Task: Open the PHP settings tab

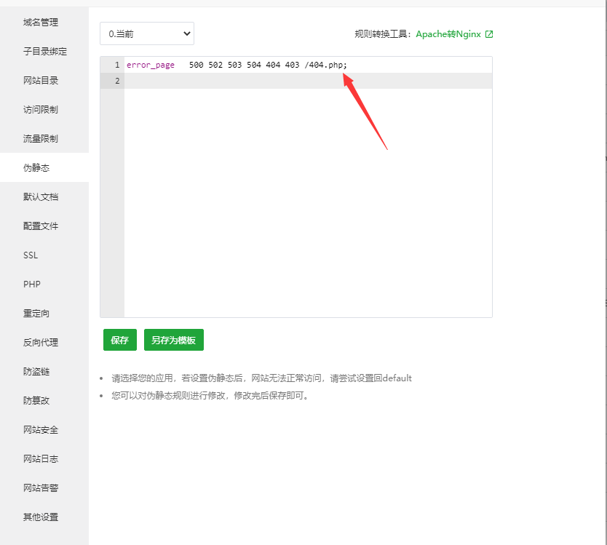Action: point(32,285)
